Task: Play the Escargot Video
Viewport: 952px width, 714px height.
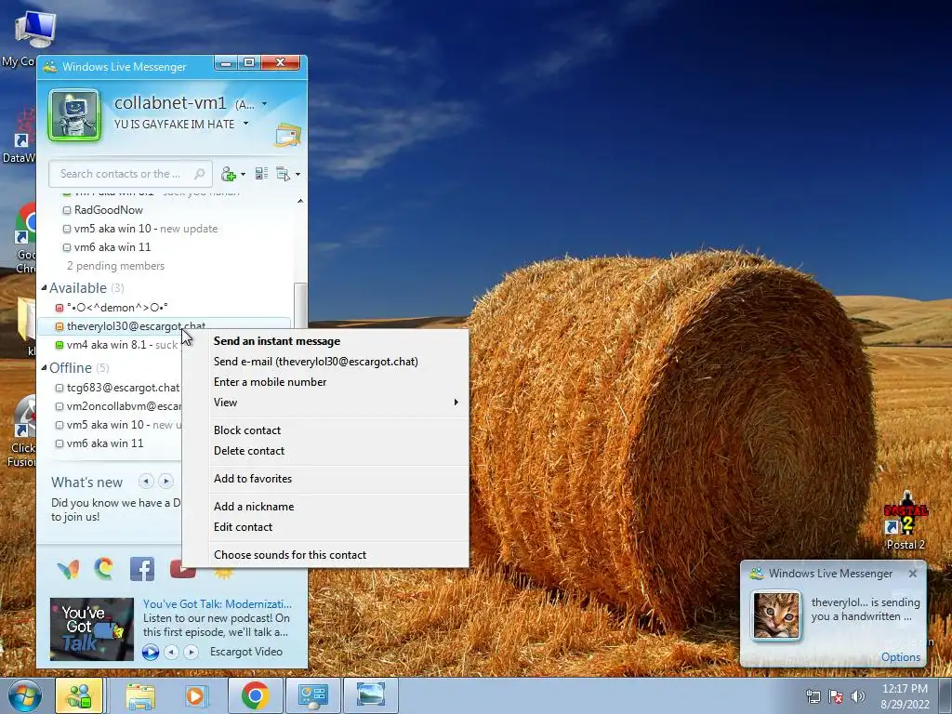Action: click(x=150, y=652)
